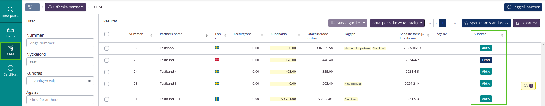Click Kundsaldo value 1 176,00
This screenshot has width=545, height=106.
pos(289,60)
